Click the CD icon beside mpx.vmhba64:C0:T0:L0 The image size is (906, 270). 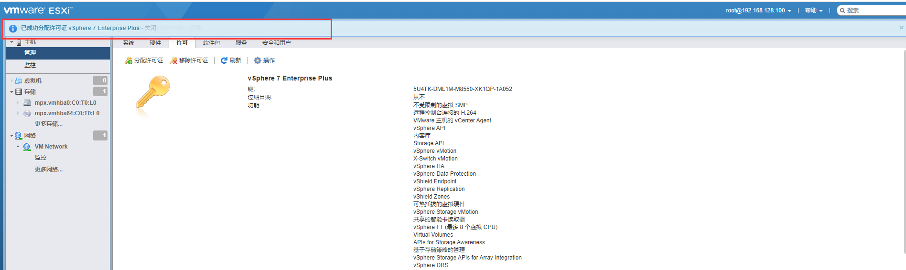[27, 113]
